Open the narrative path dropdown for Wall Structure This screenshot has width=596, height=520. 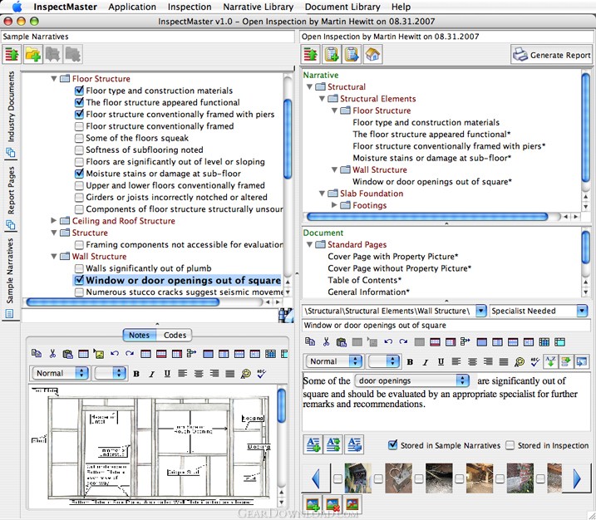pyautogui.click(x=480, y=311)
